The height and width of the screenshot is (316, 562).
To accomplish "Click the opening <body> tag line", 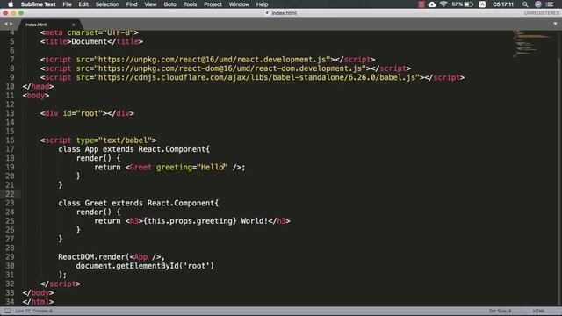I will coord(36,96).
